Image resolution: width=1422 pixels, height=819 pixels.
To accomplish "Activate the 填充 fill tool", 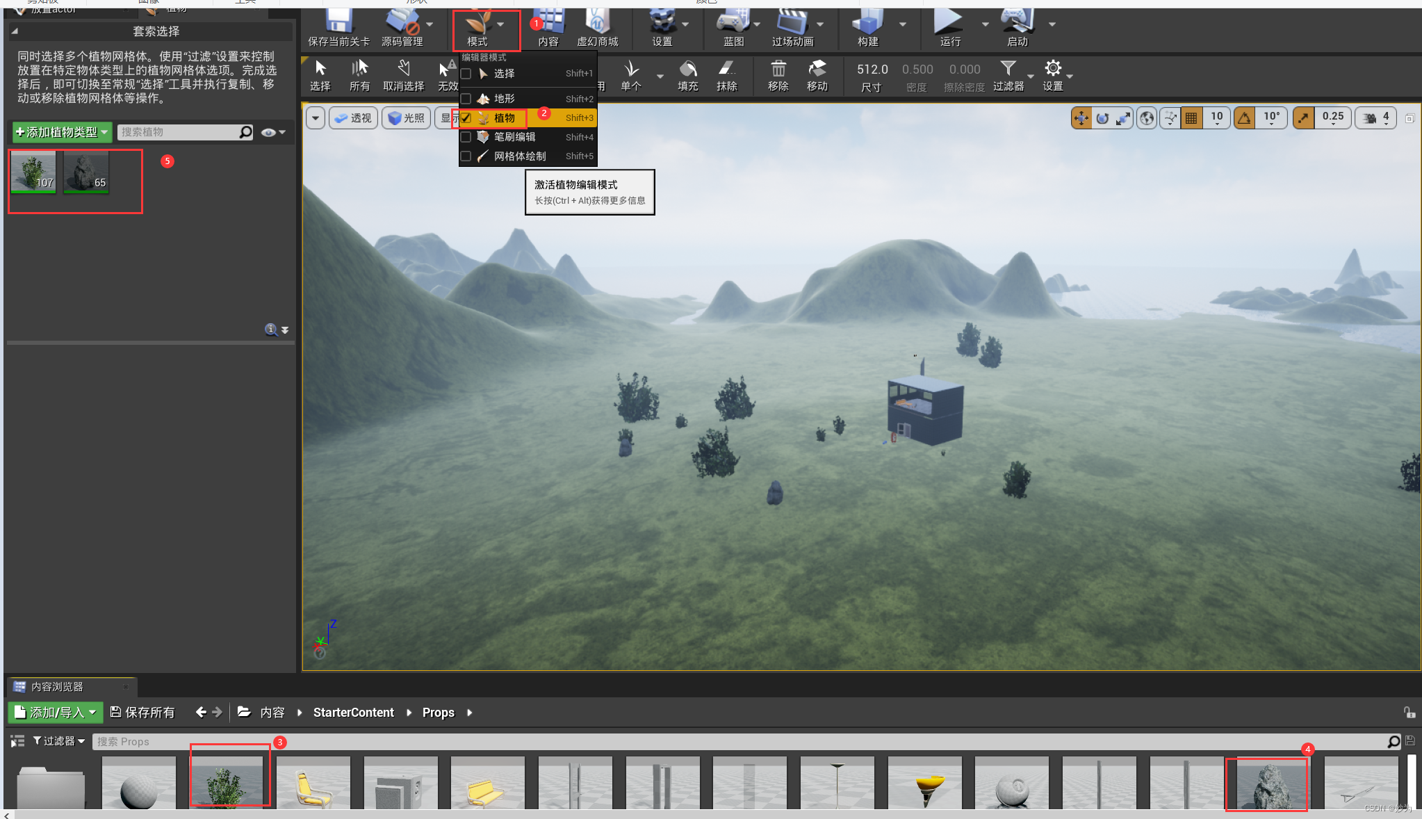I will pos(688,76).
